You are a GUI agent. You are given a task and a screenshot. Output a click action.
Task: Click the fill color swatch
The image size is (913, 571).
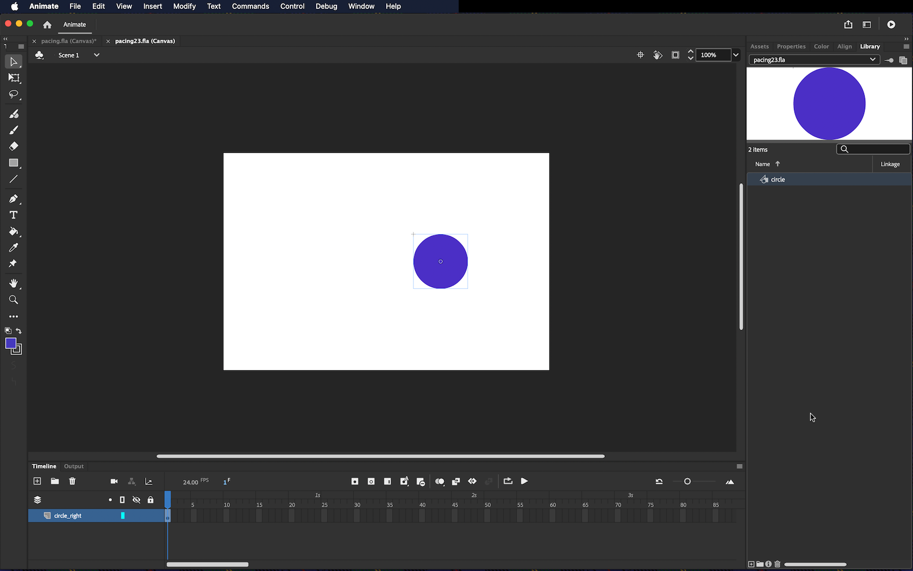pyautogui.click(x=10, y=343)
